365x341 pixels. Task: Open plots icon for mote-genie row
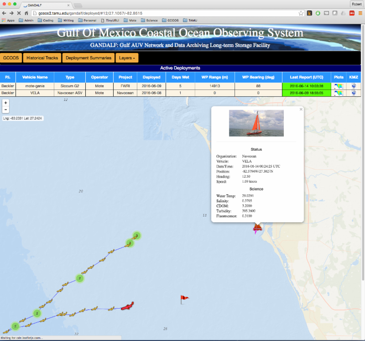coord(338,85)
